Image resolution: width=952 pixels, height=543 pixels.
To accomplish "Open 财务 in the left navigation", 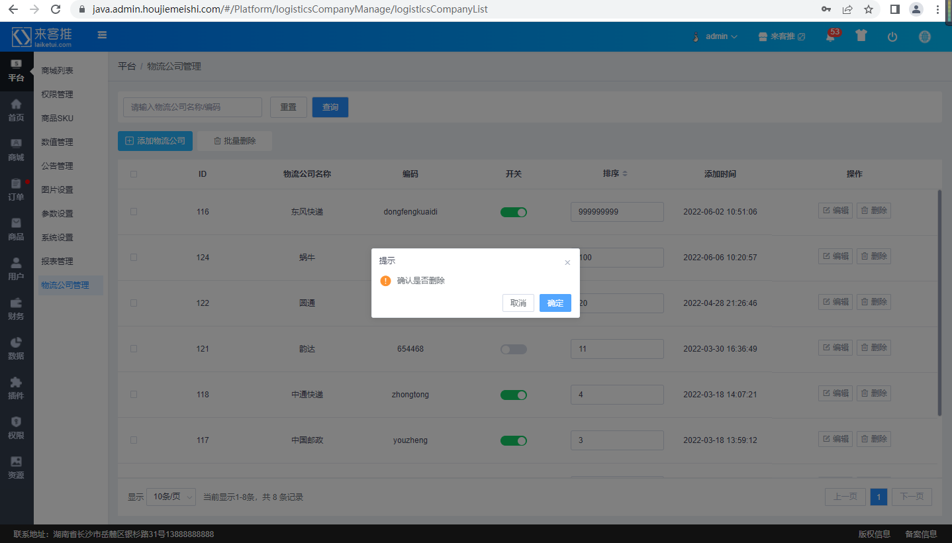I will pyautogui.click(x=17, y=309).
